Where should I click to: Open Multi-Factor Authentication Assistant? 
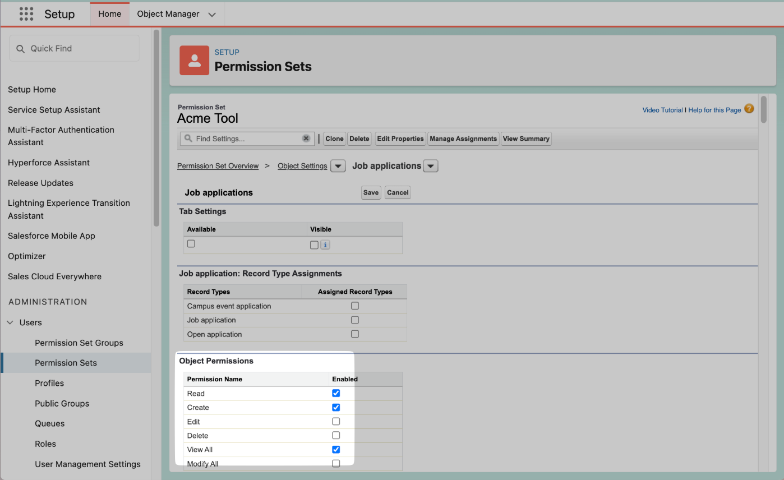coord(61,136)
